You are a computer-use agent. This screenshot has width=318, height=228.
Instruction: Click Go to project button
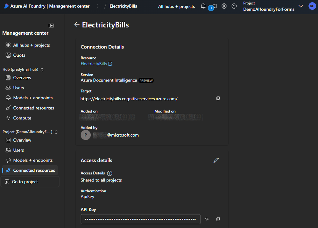click(x=30, y=182)
